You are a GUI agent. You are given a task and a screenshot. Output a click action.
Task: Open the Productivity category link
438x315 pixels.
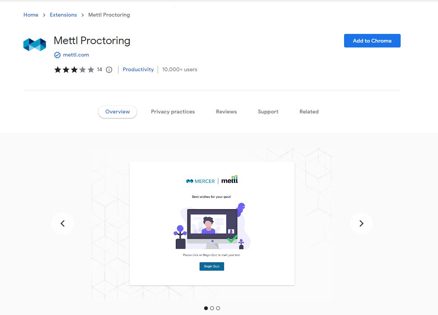pyautogui.click(x=138, y=69)
